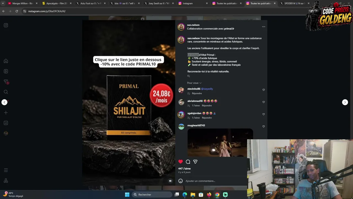Viewport: 353px width, 199px height.
Task: View site information icon in address bar
Action: coord(25,11)
